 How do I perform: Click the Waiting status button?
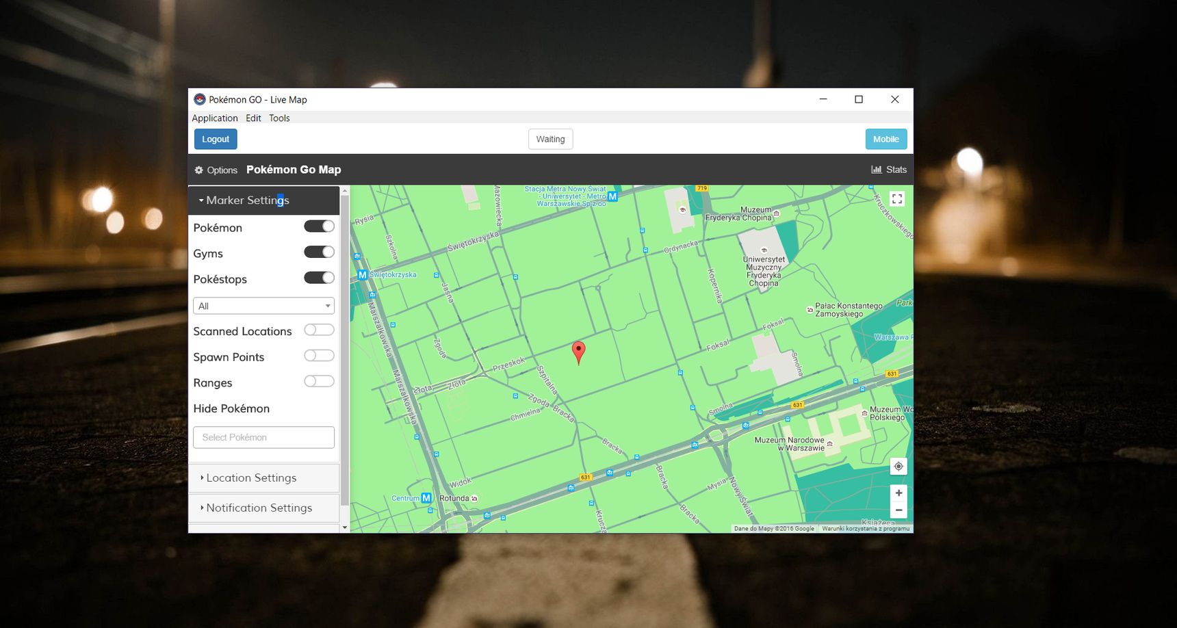pos(550,139)
